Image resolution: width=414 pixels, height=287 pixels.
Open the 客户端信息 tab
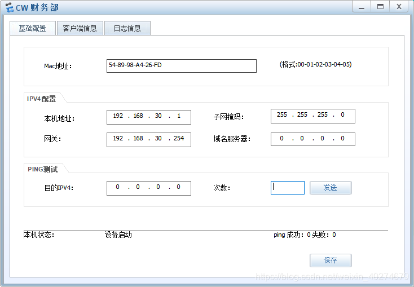80,28
